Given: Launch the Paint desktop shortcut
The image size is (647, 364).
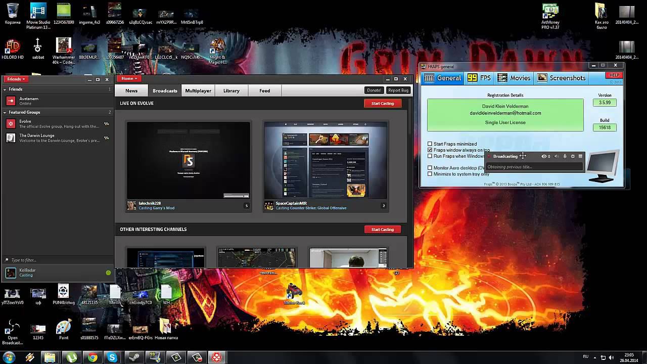Looking at the screenshot, I should [x=64, y=329].
